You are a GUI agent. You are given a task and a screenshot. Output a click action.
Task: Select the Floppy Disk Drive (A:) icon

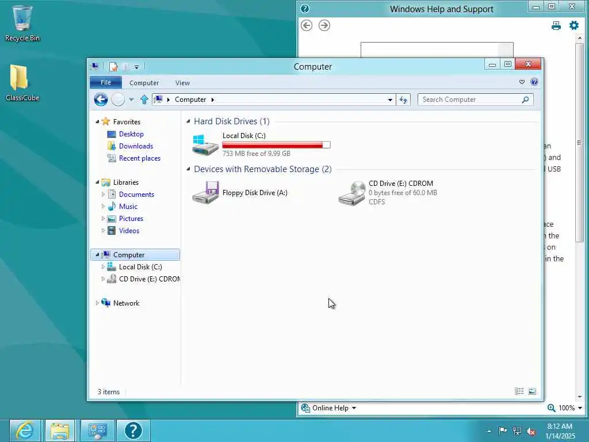[x=205, y=192]
